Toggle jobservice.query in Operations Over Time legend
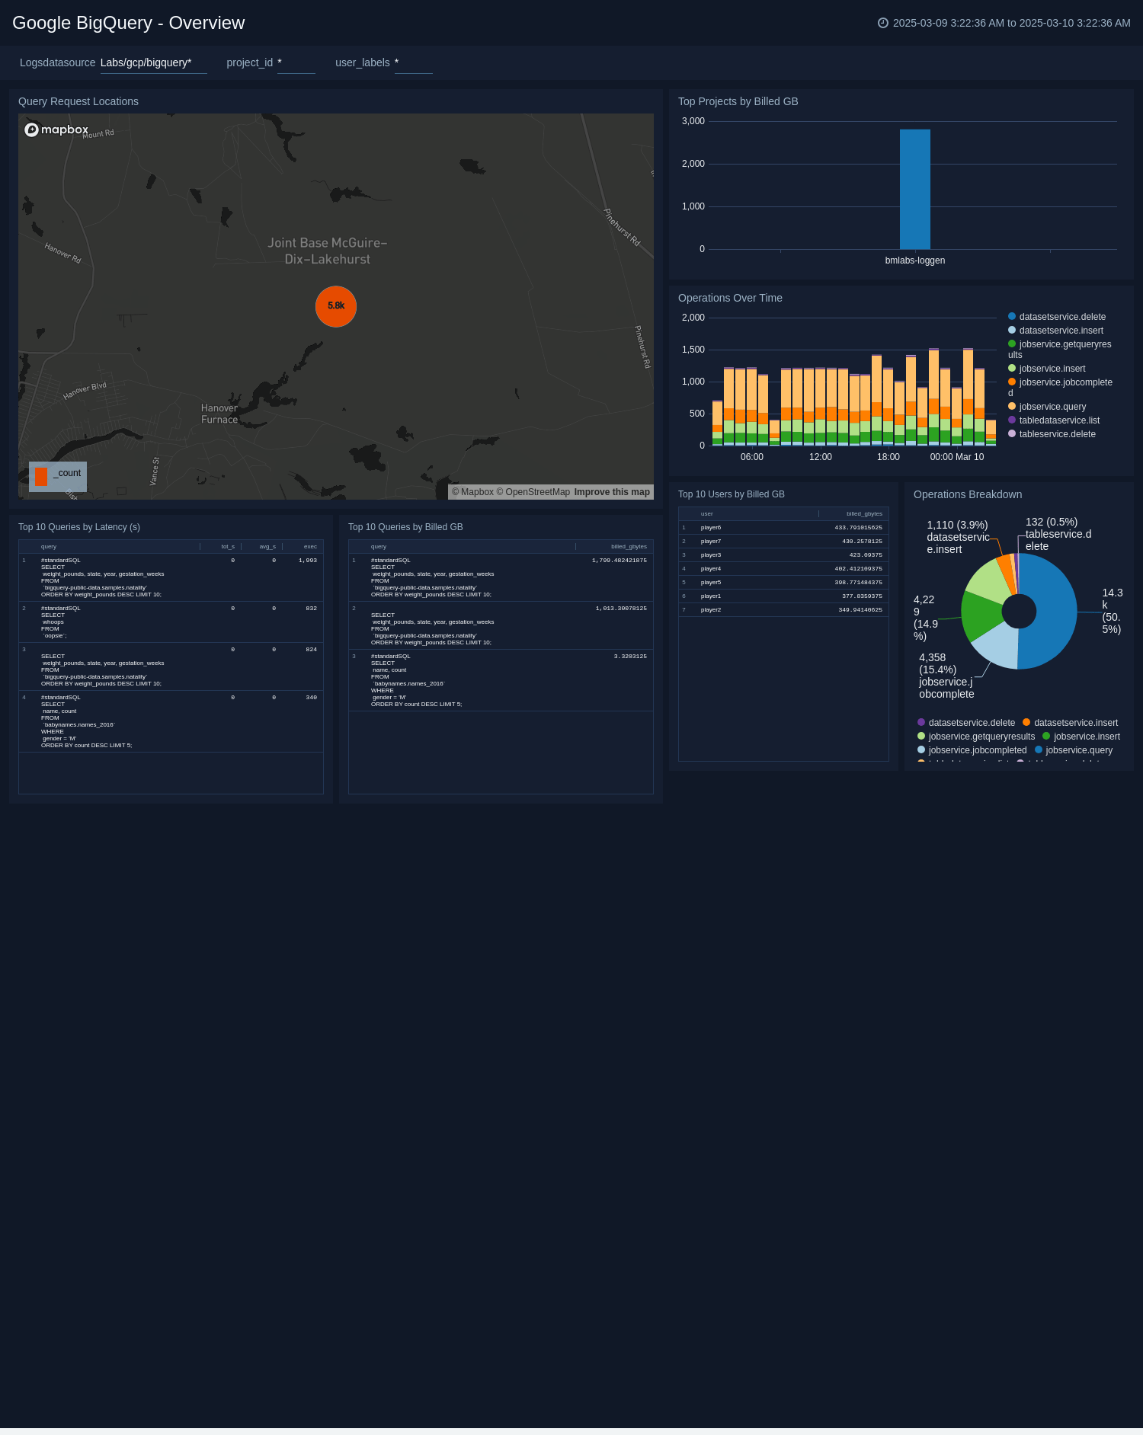 pos(1052,407)
